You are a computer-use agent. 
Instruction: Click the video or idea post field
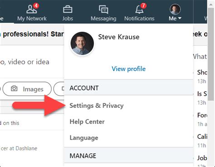[x=24, y=62]
